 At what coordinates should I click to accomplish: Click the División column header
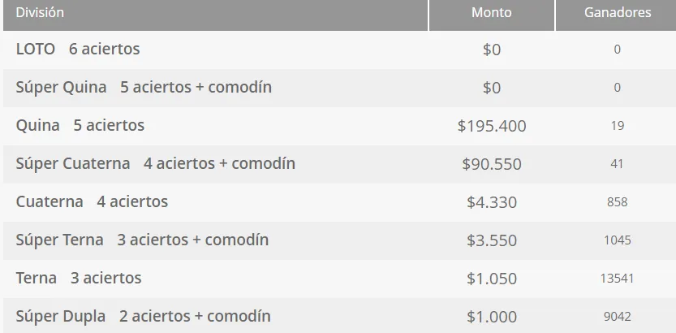click(x=40, y=13)
